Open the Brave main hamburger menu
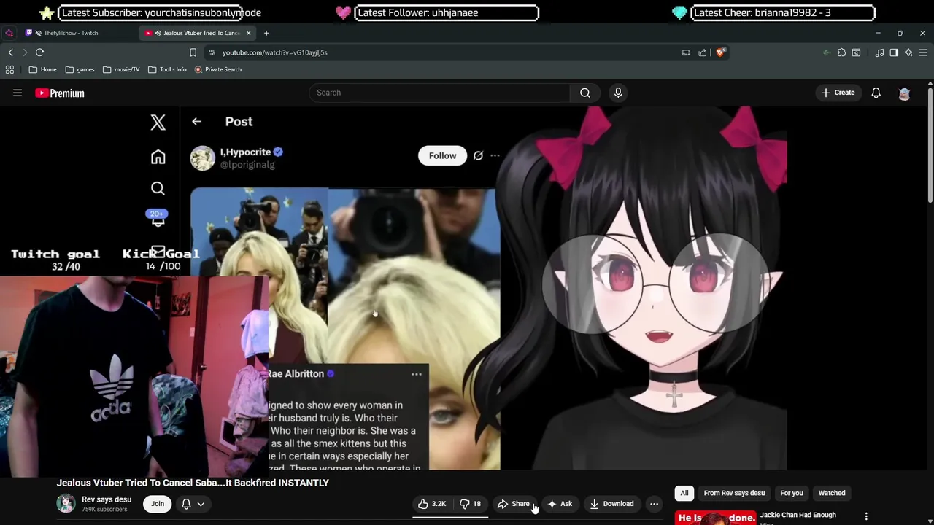Image resolution: width=934 pixels, height=525 pixels. tap(923, 52)
